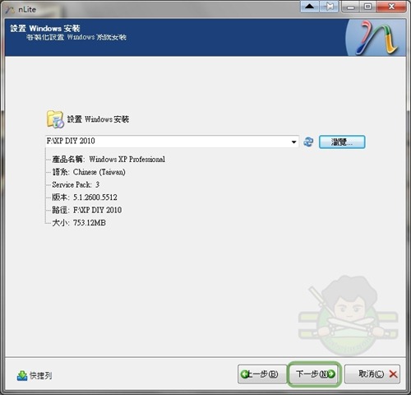Select the 產品名稱 Windows XP Professional entry
Screen dimensions: 411x395
coord(109,159)
